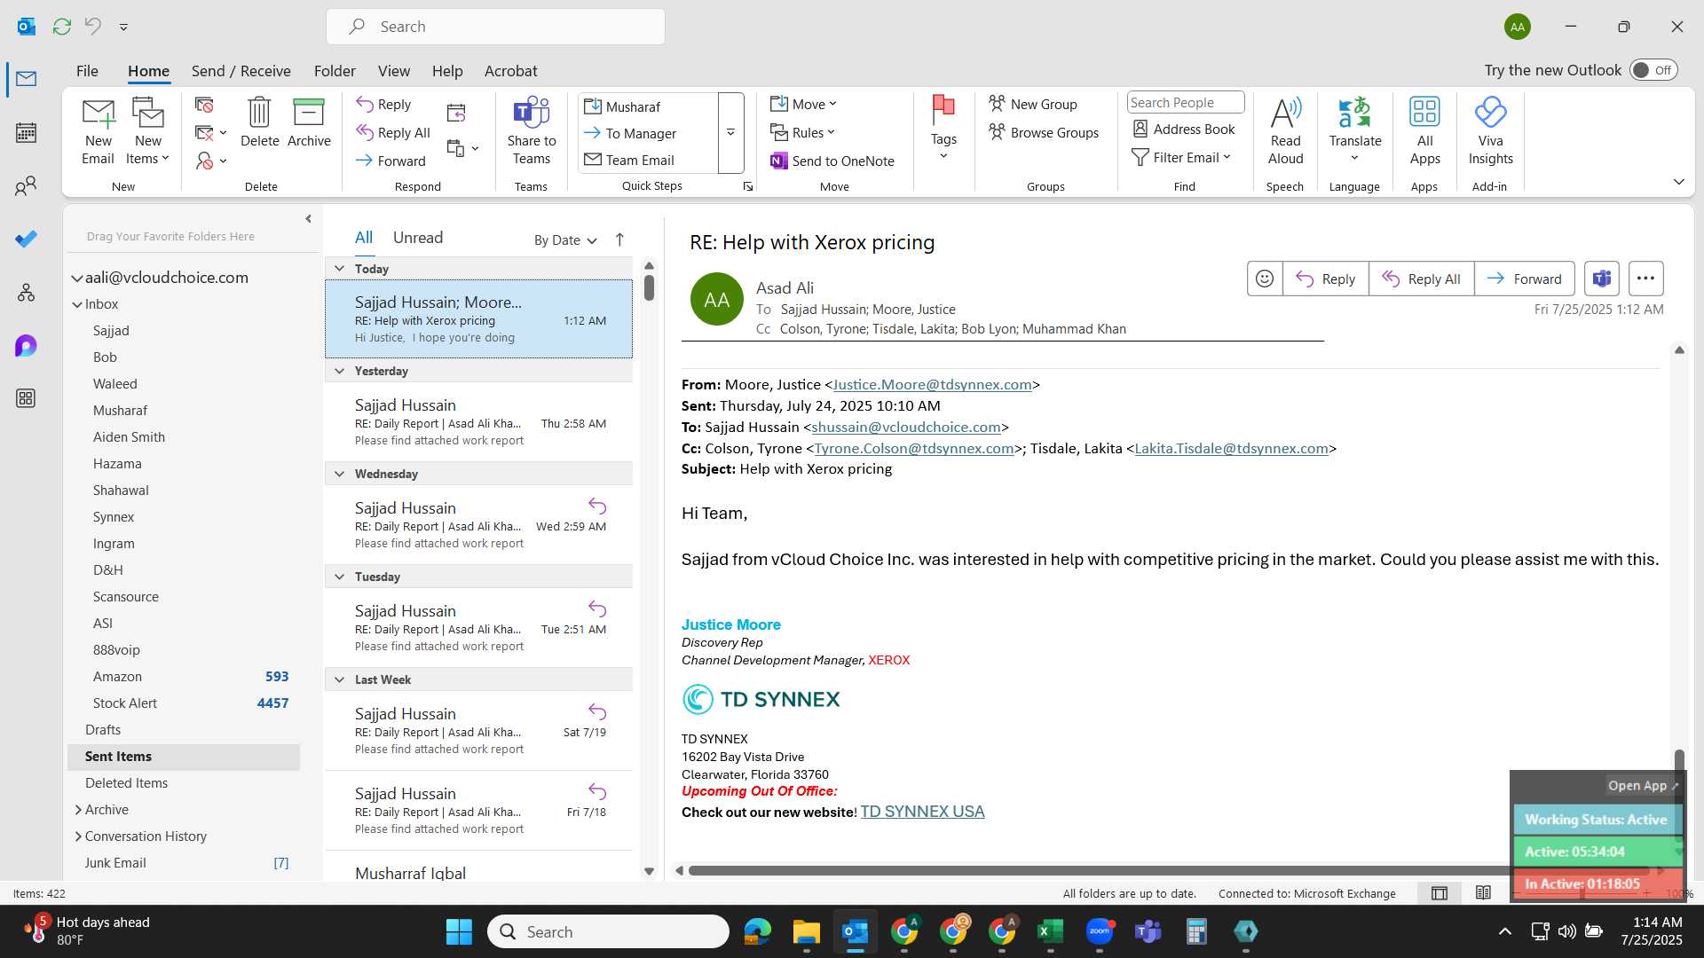Switch to Normal view icon in status bar
Viewport: 1704px width, 958px height.
1440,893
